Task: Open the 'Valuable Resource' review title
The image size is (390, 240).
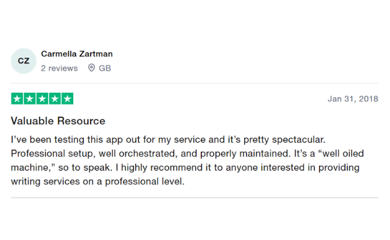Action: pyautogui.click(x=58, y=121)
